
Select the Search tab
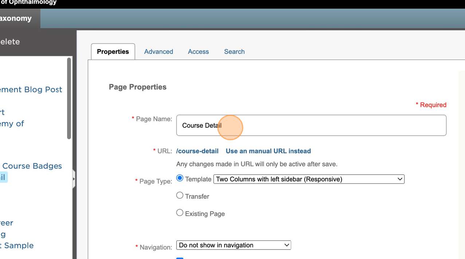tap(234, 52)
